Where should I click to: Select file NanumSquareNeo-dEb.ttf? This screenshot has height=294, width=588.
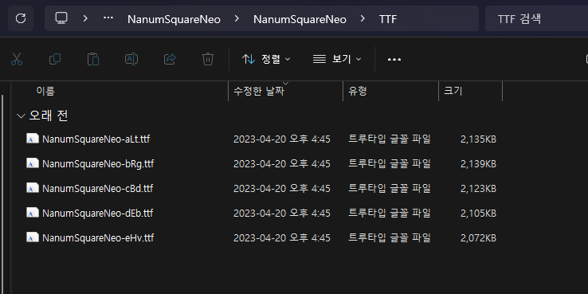(97, 214)
